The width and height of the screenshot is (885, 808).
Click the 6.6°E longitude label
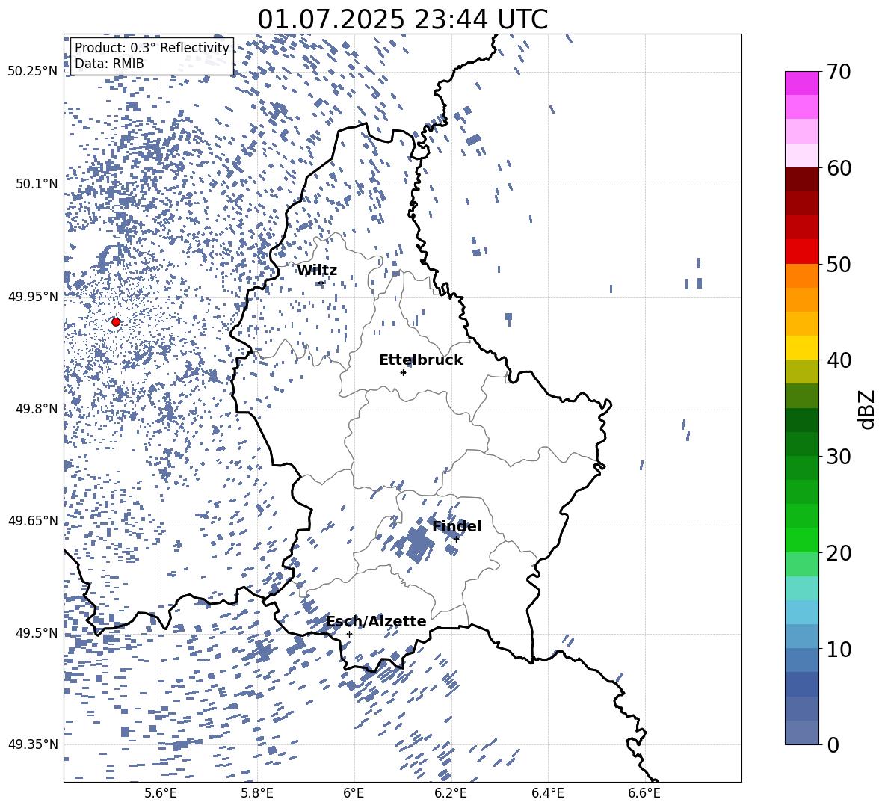(644, 793)
